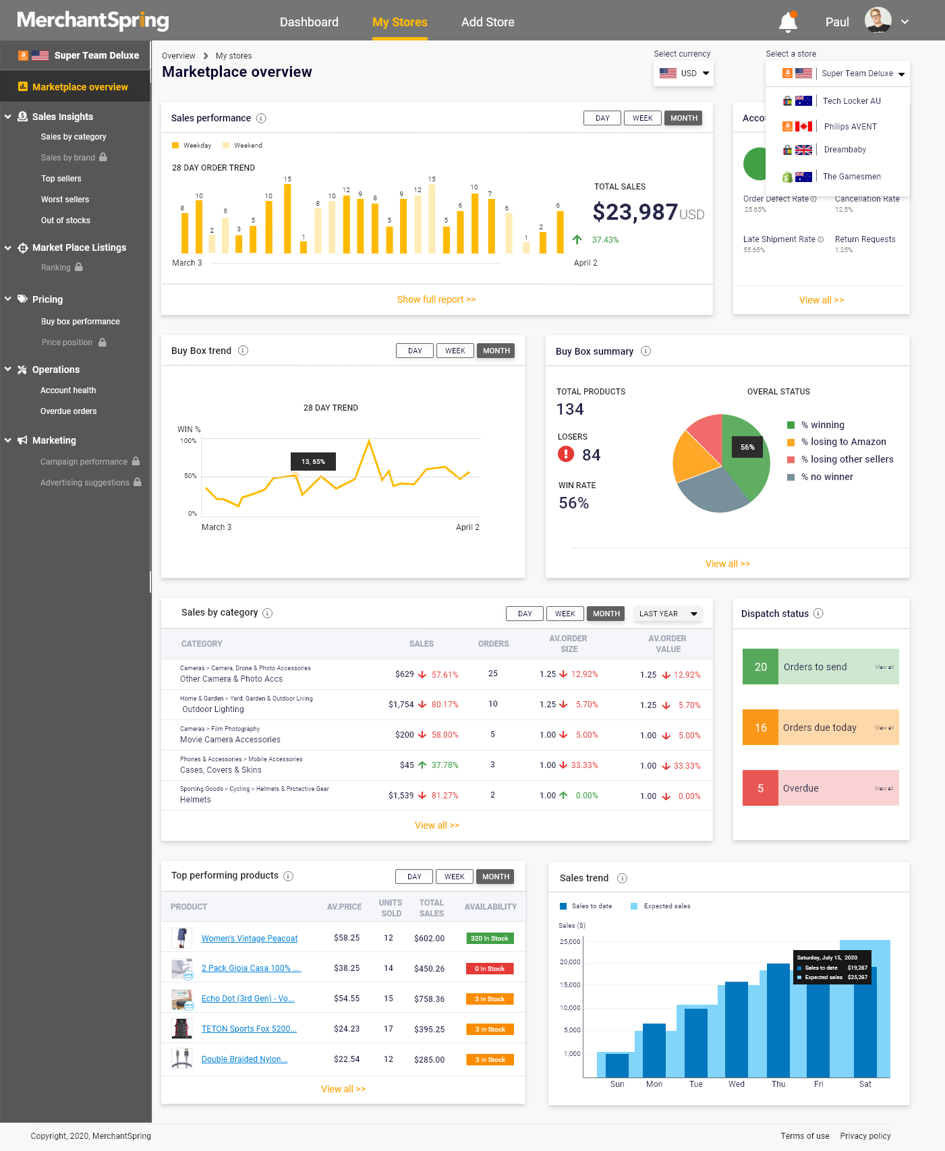This screenshot has width=945, height=1151.
Task: Open the notifications bell
Action: 788,22
